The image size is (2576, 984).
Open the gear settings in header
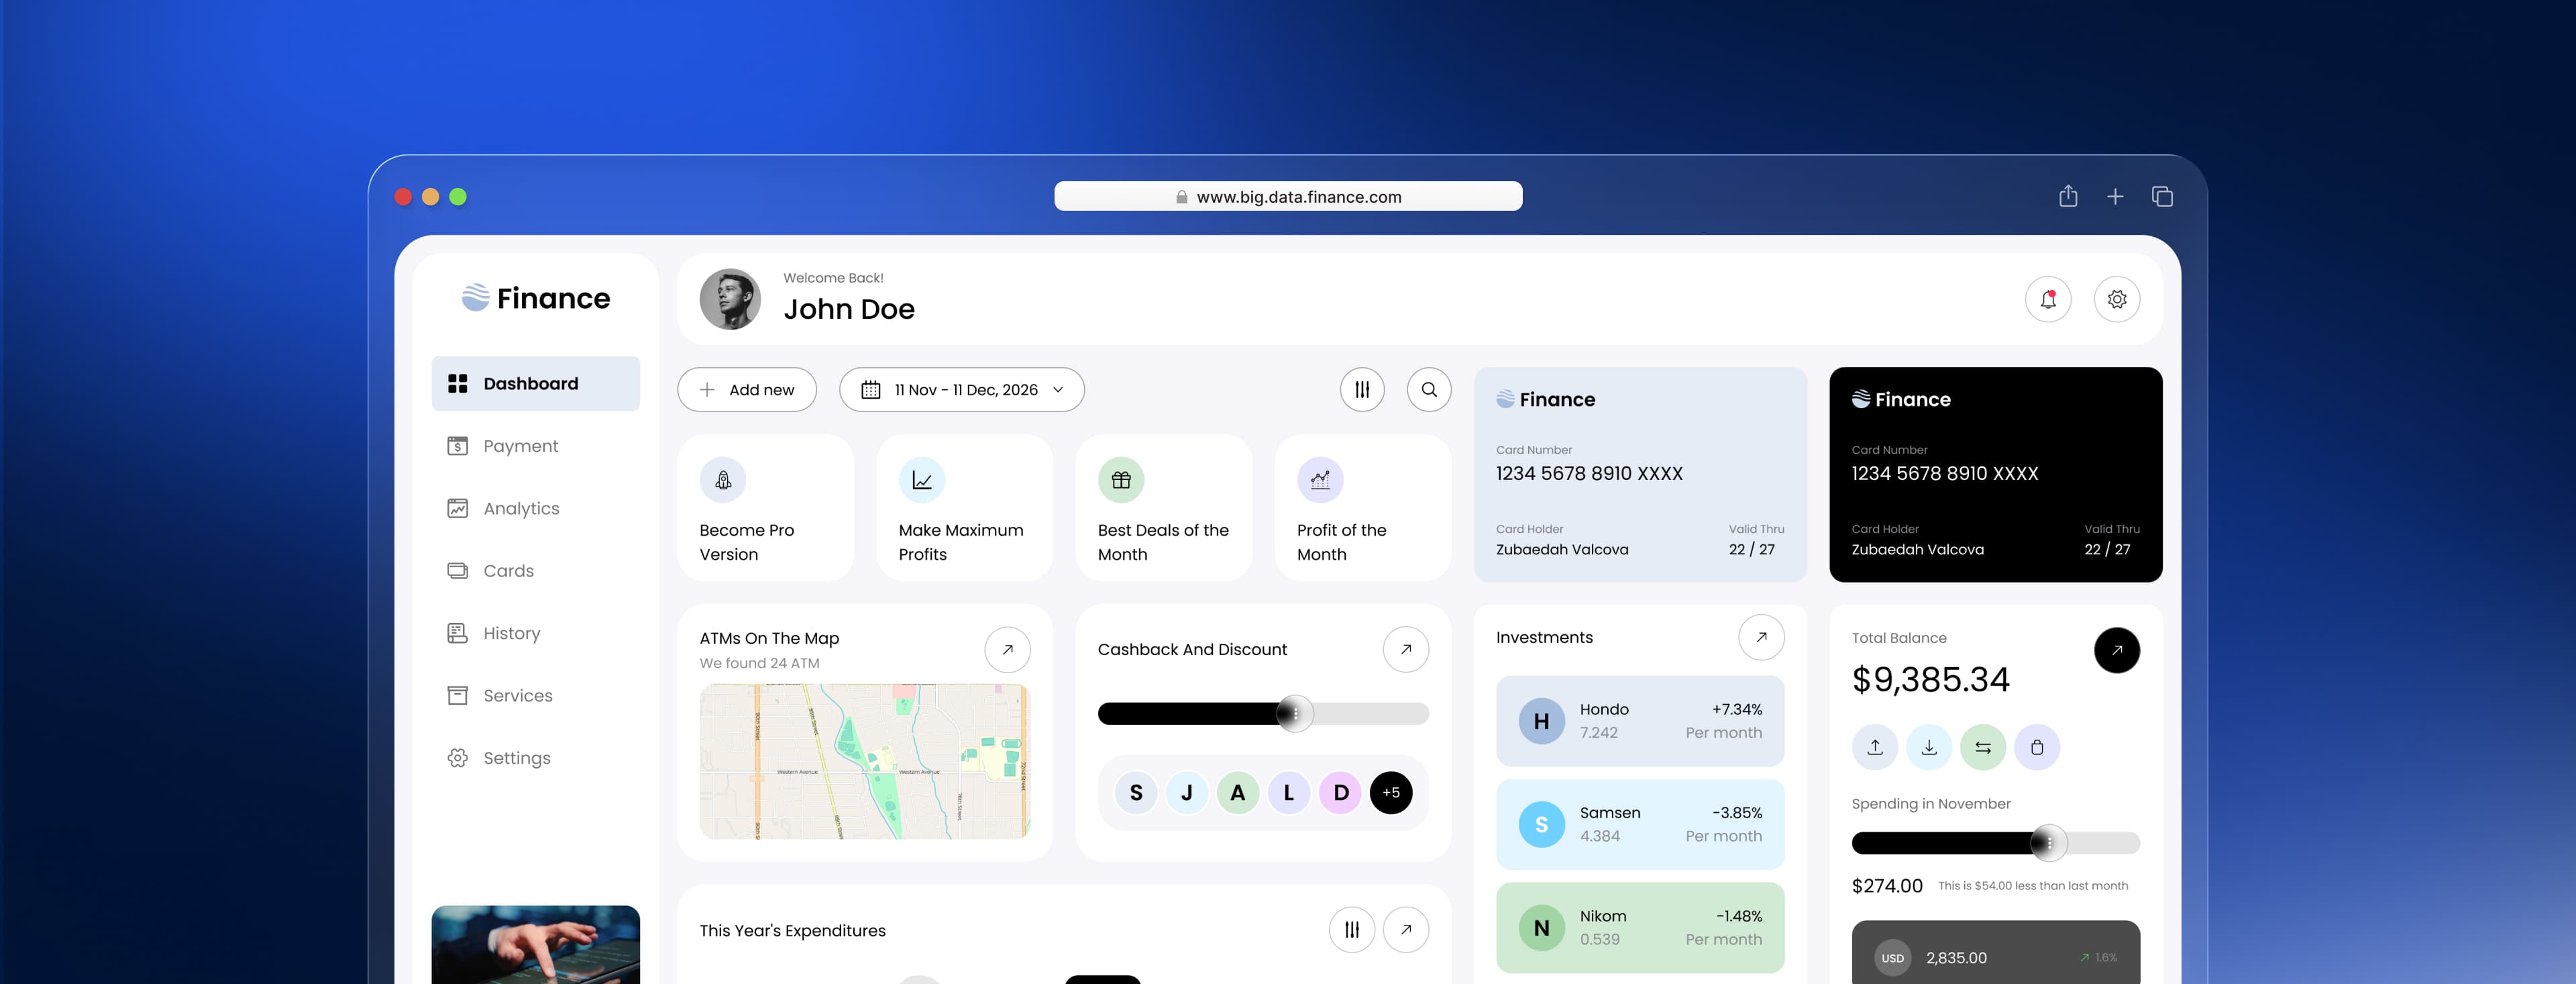pos(2117,299)
